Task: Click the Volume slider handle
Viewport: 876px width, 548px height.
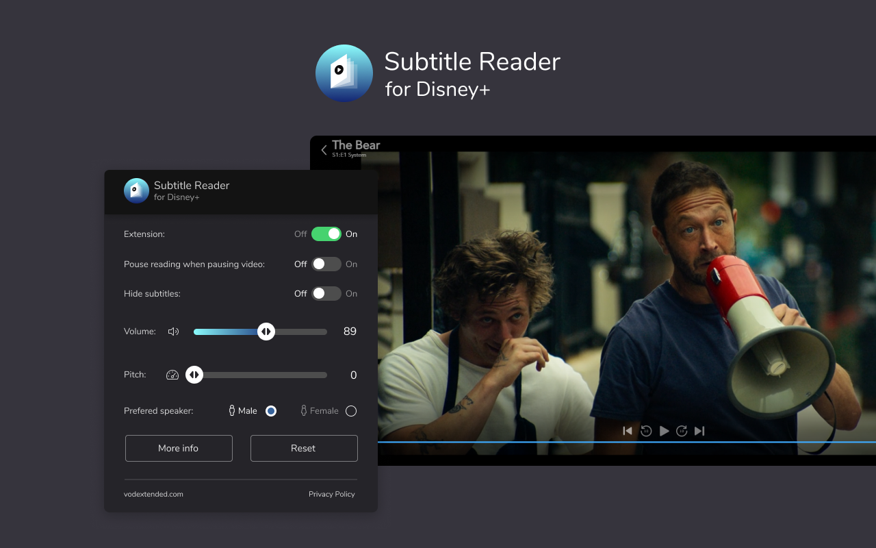Action: tap(266, 332)
